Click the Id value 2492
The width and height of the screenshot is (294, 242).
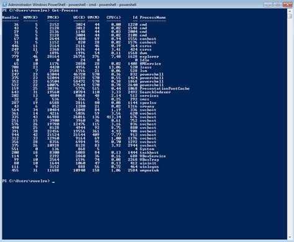(133, 92)
